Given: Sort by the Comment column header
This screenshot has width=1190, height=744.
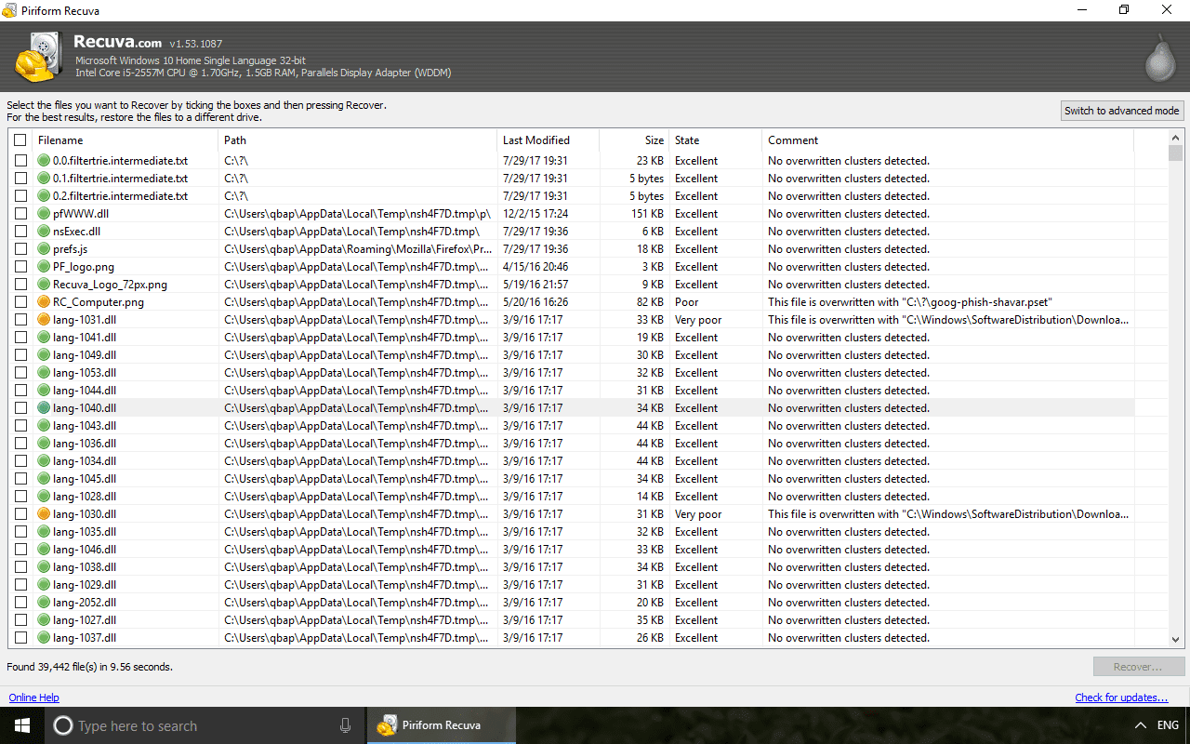Looking at the screenshot, I should (948, 140).
